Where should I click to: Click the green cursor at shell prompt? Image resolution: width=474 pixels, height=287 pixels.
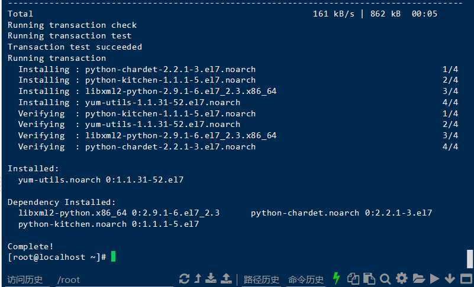click(x=114, y=256)
